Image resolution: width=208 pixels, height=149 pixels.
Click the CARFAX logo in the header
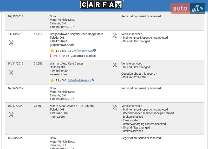pos(101,5)
